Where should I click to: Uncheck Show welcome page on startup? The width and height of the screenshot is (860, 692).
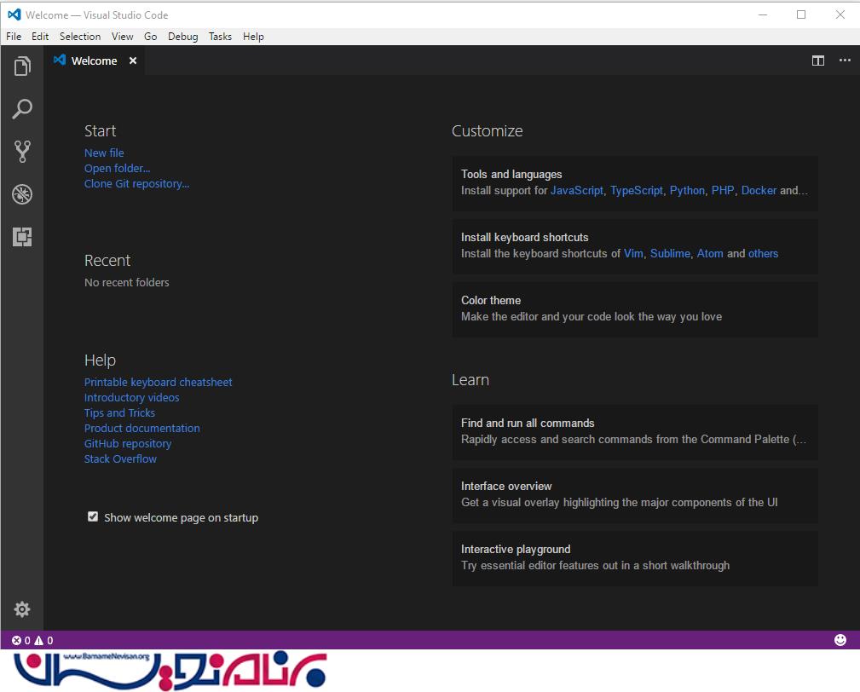(x=93, y=516)
